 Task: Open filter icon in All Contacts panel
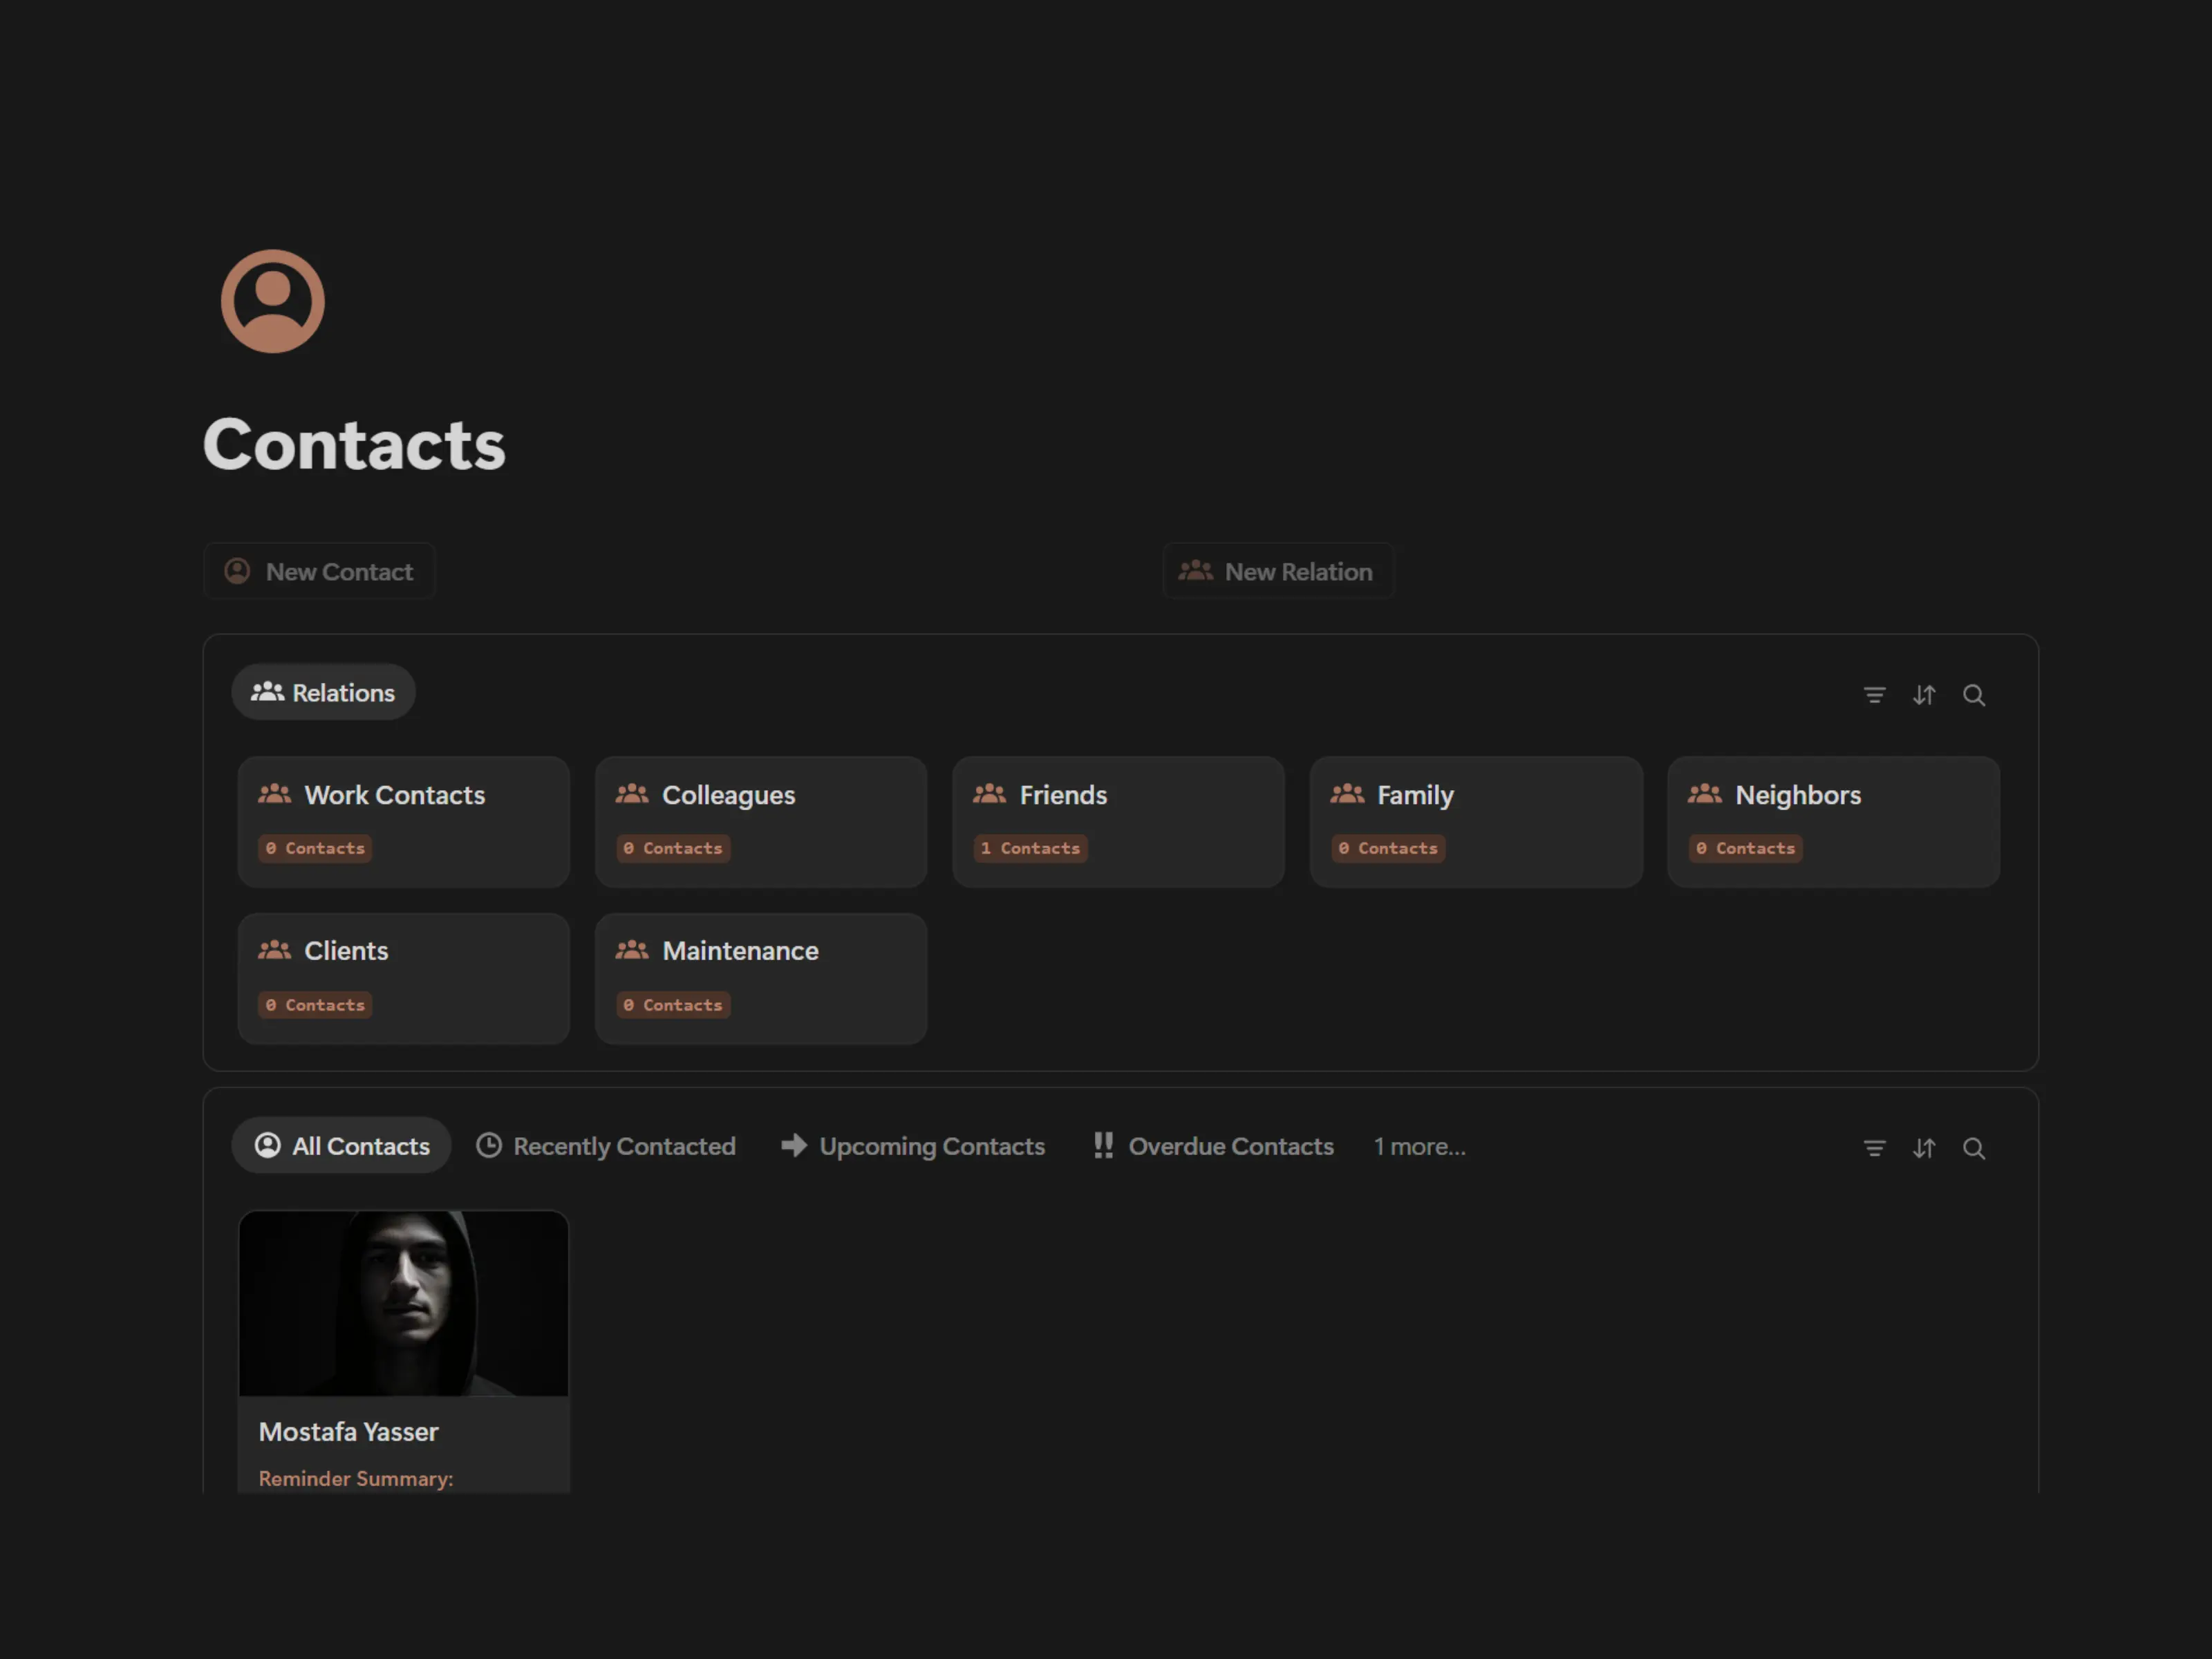[1874, 1148]
